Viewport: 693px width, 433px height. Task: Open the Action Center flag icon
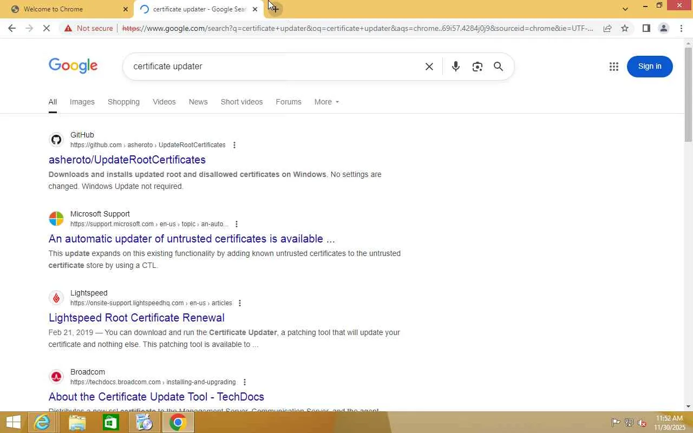616,423
